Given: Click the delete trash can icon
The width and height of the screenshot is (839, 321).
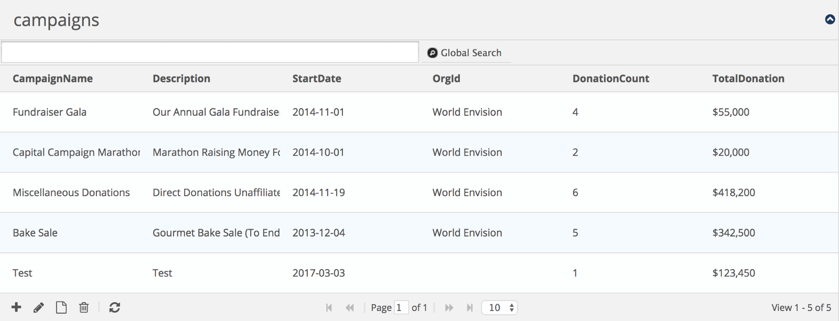Looking at the screenshot, I should pyautogui.click(x=84, y=307).
